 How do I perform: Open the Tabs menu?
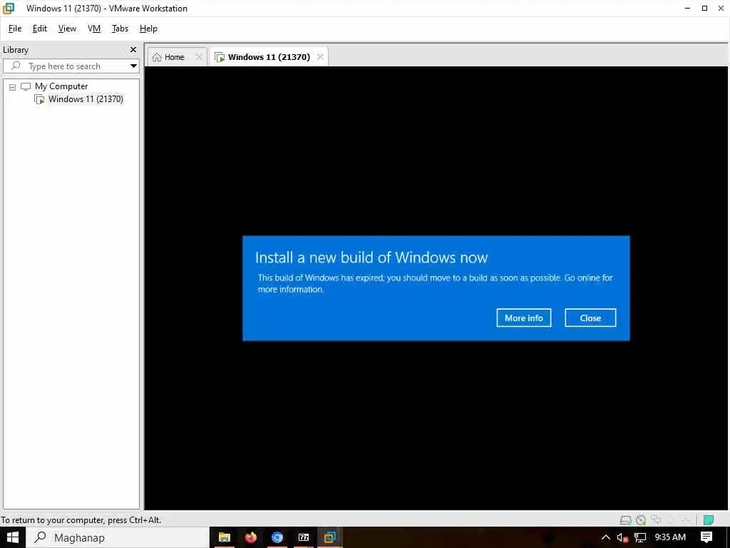pos(120,29)
